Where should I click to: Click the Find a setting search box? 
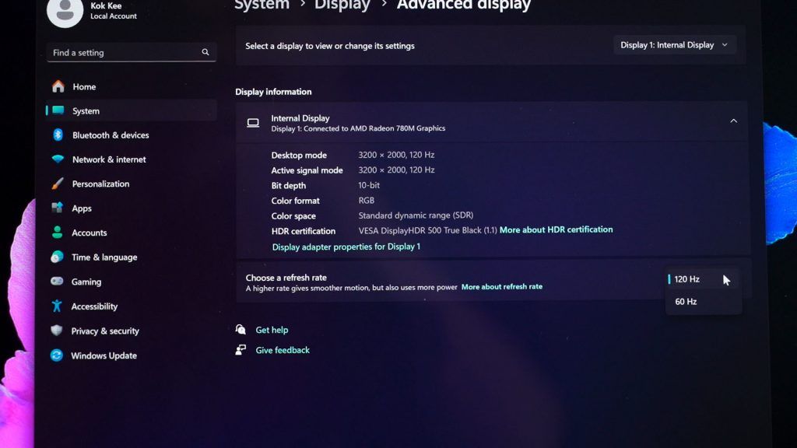(131, 52)
